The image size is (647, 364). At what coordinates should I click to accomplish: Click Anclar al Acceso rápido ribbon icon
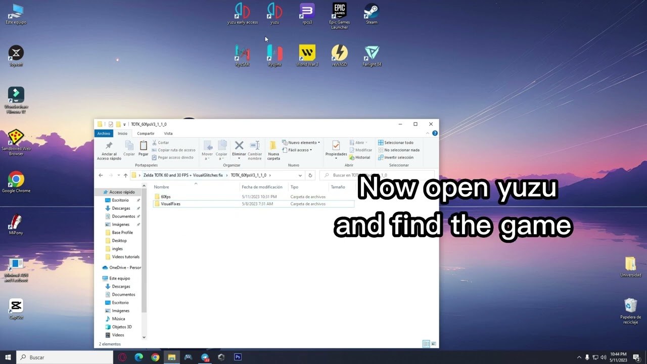109,150
